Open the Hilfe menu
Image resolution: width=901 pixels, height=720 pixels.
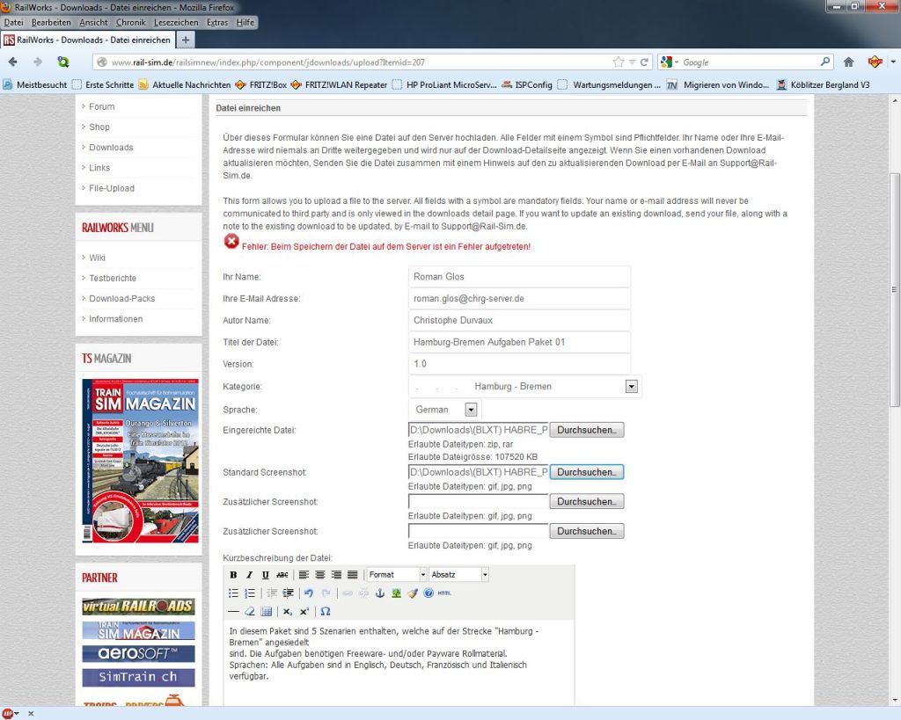[245, 22]
